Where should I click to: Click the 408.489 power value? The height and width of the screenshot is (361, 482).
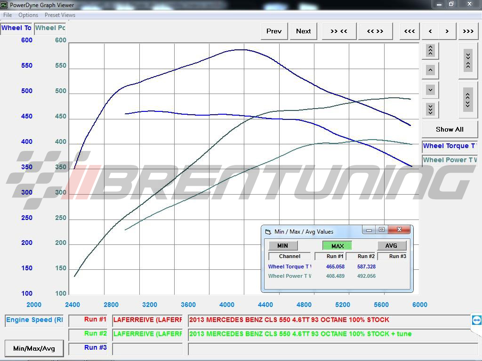click(335, 276)
